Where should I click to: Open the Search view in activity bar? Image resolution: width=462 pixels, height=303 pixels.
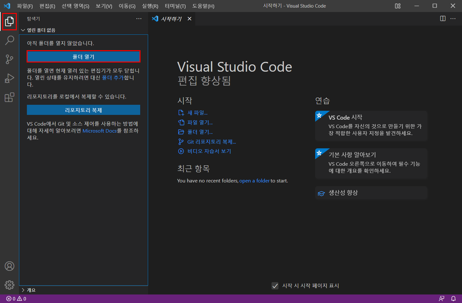coord(9,40)
